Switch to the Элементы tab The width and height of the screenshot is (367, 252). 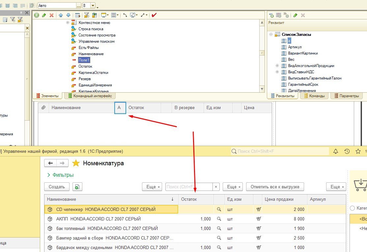pyautogui.click(x=47, y=96)
